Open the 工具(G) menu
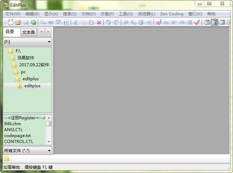Screen dimensions: 233x173 126,14
